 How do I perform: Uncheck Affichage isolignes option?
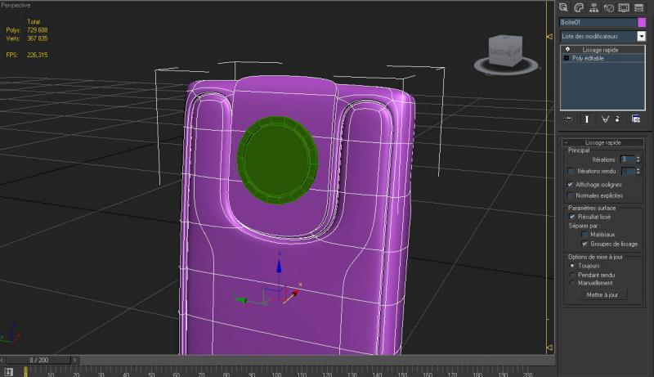click(571, 185)
